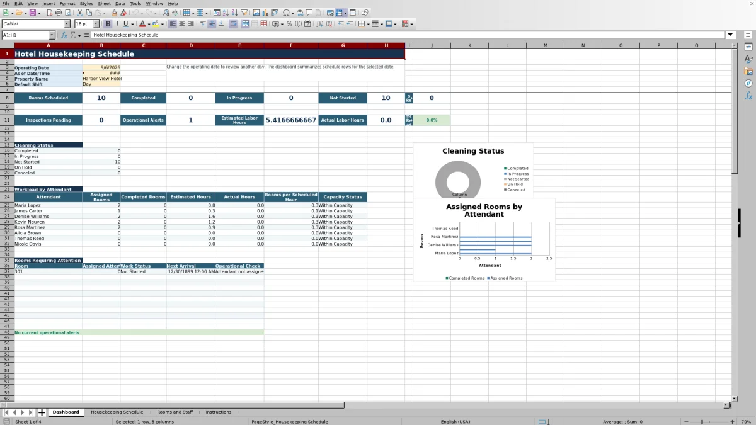Click the zoom slider in the status bar
756x425 pixels.
[709, 421]
